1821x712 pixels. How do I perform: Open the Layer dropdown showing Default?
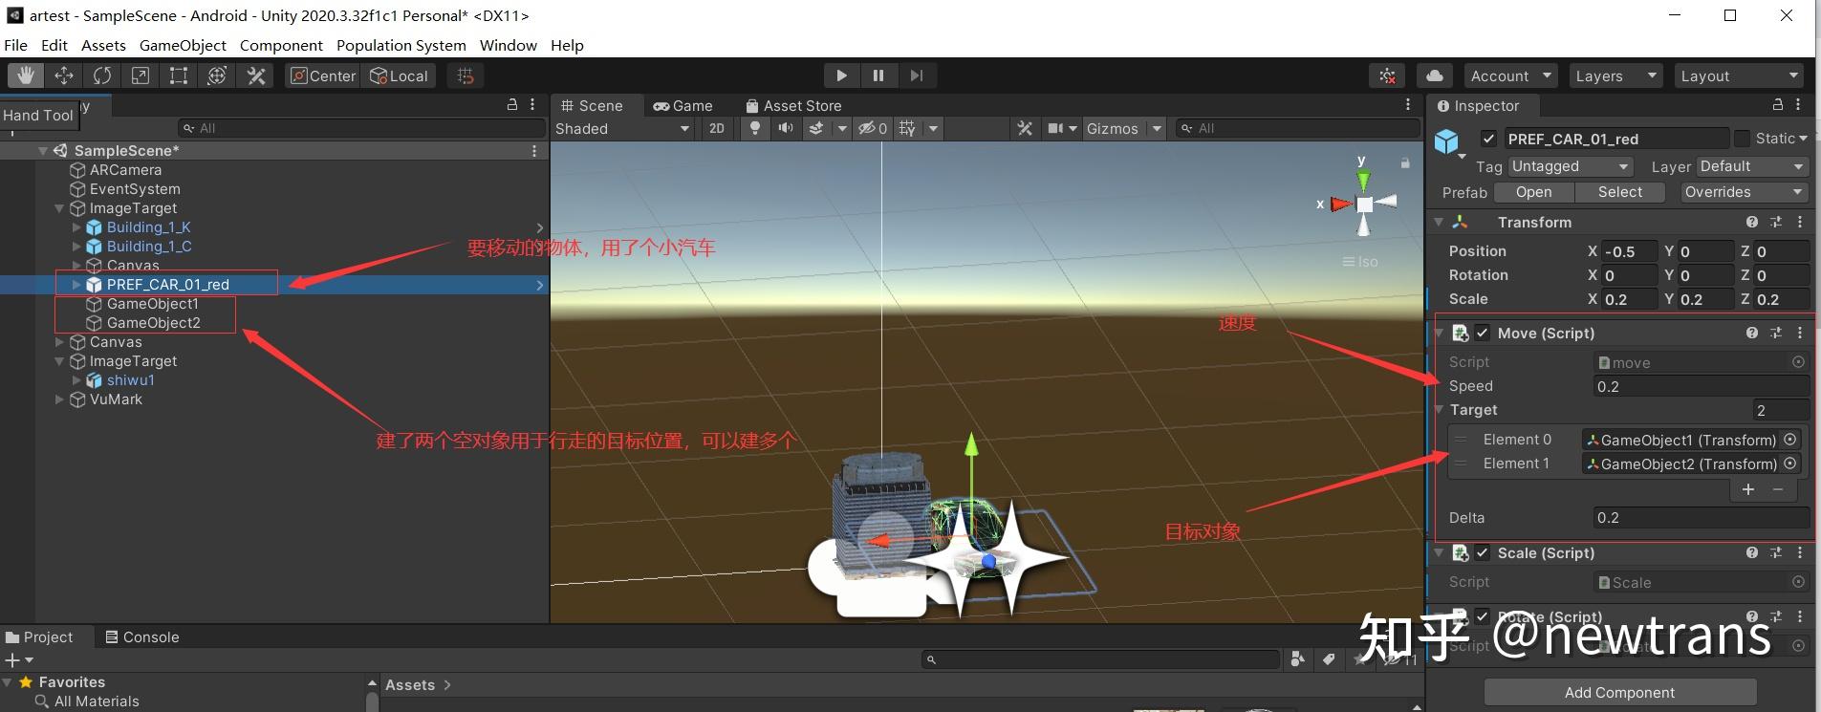1753,166
